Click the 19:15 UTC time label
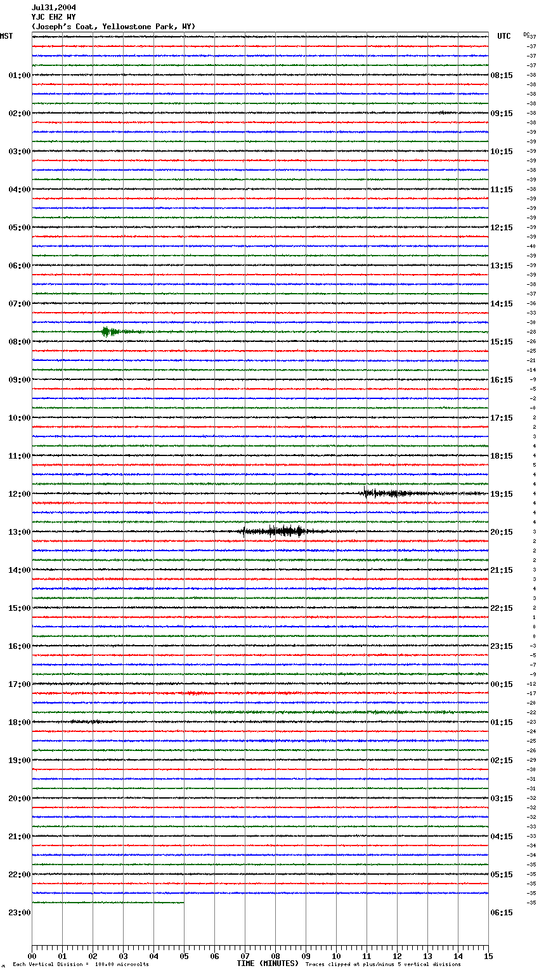 502,494
